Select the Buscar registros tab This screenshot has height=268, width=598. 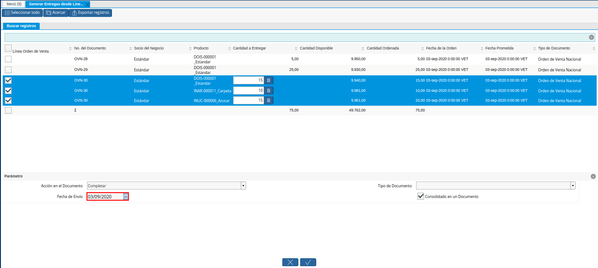(21, 26)
